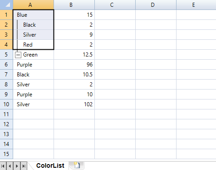The image size is (216, 170).
Task: Select cell with value 10.5
Action: [x=74, y=75]
